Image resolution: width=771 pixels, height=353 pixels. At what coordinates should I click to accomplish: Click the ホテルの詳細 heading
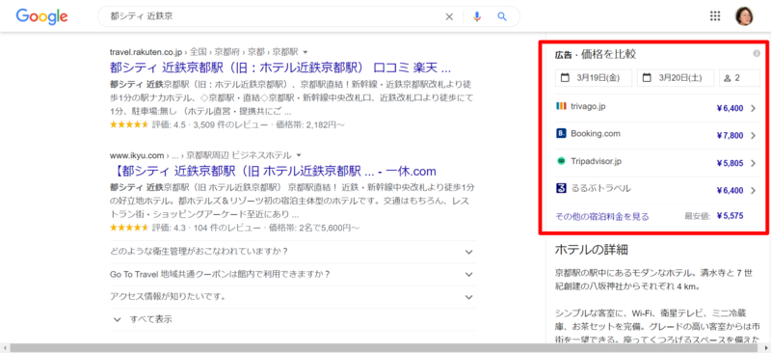591,250
